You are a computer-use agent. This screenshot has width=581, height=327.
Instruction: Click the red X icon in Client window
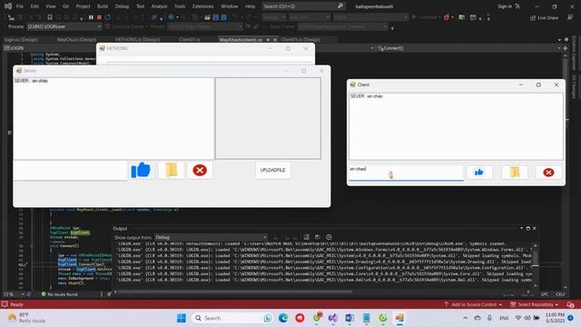tap(548, 172)
